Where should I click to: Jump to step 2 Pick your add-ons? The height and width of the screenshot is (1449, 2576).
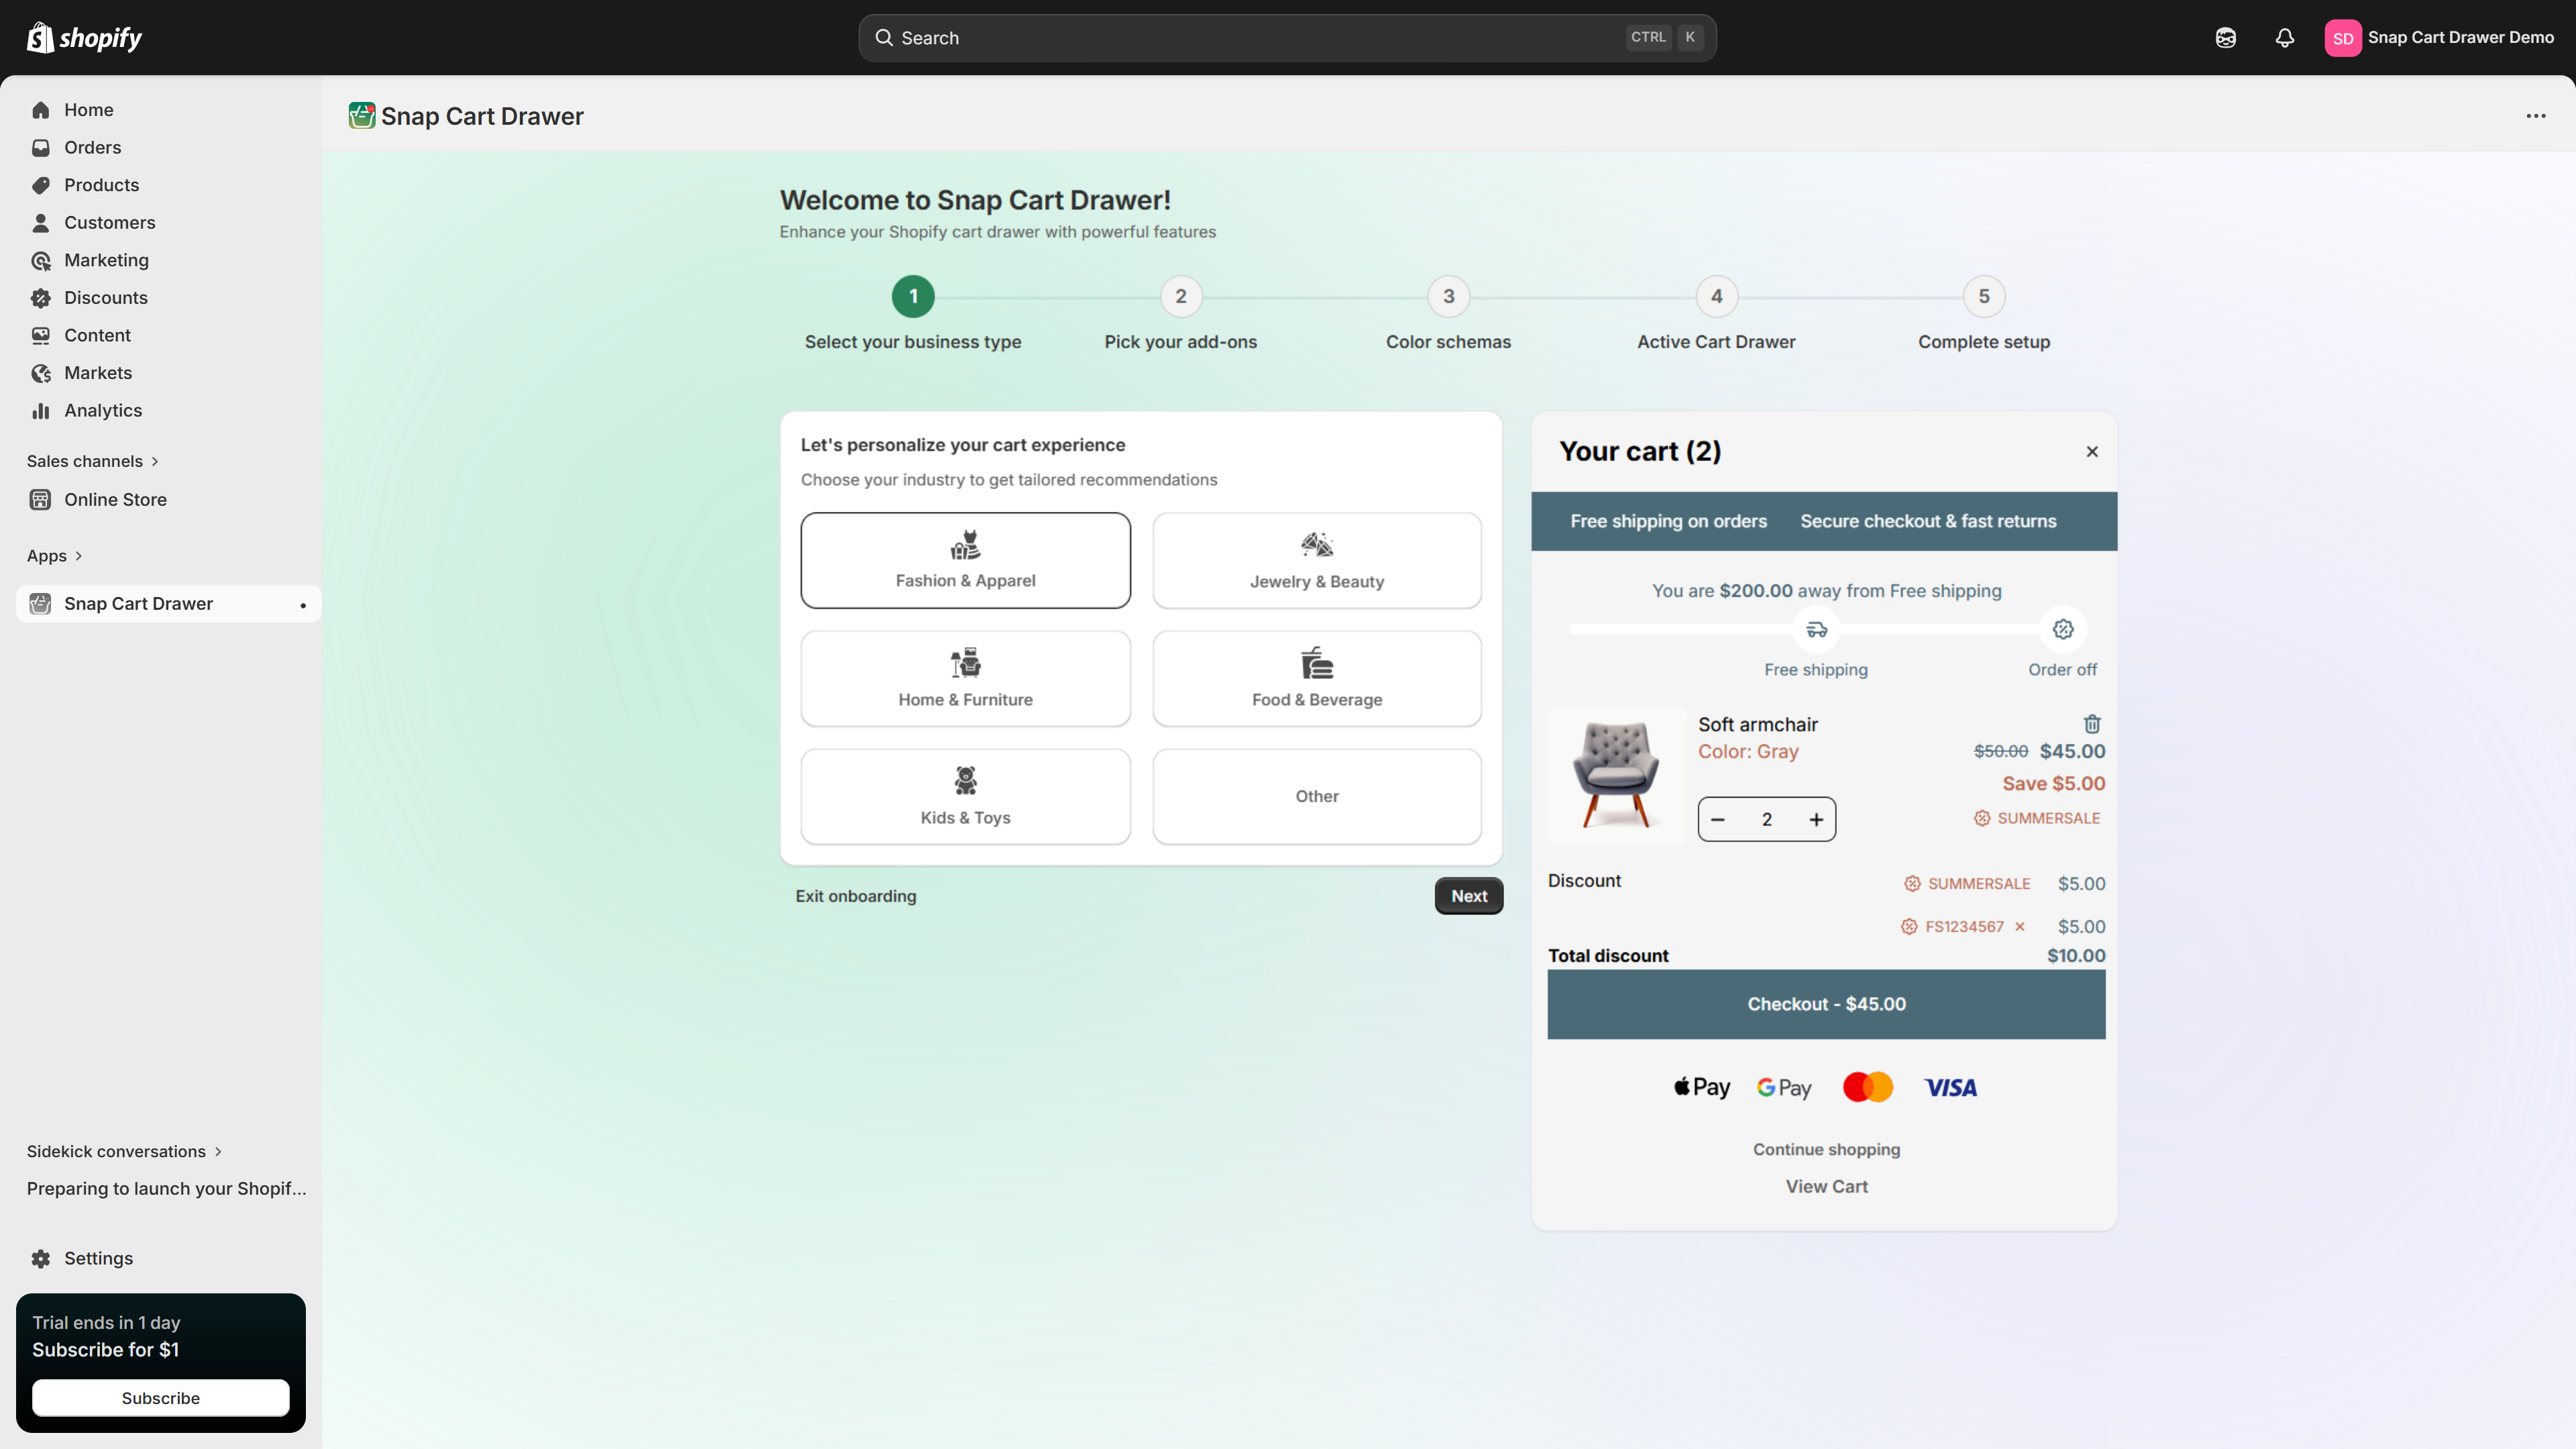click(x=1180, y=296)
